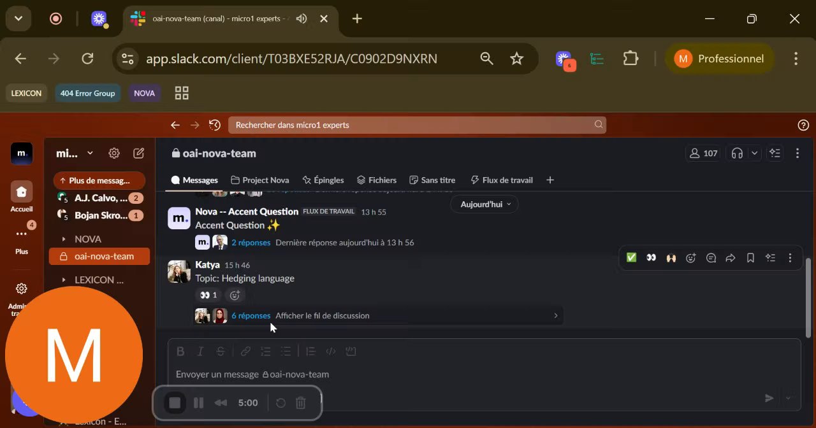Toggle numbered list in composer
This screenshot has height=428, width=816.
click(266, 351)
